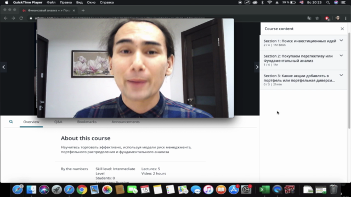Screen dimensions: 351x197
Task: Click the menu bar clock Вс 20:23
Action: point(314,2)
